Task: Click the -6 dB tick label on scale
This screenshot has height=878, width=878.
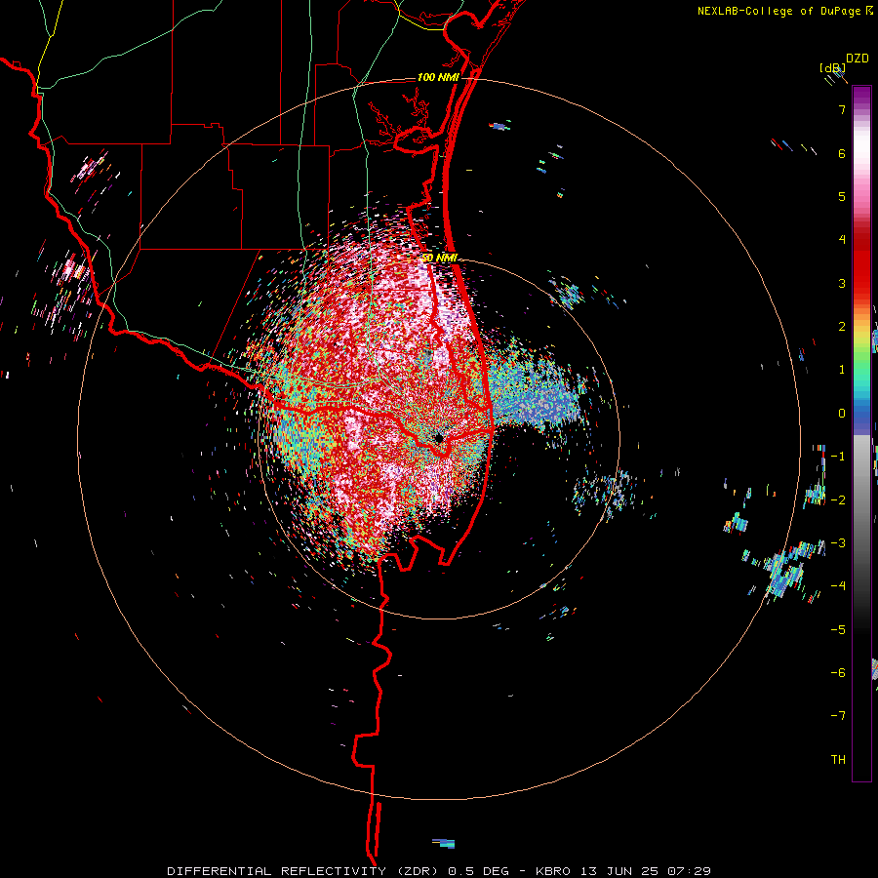Action: (838, 673)
